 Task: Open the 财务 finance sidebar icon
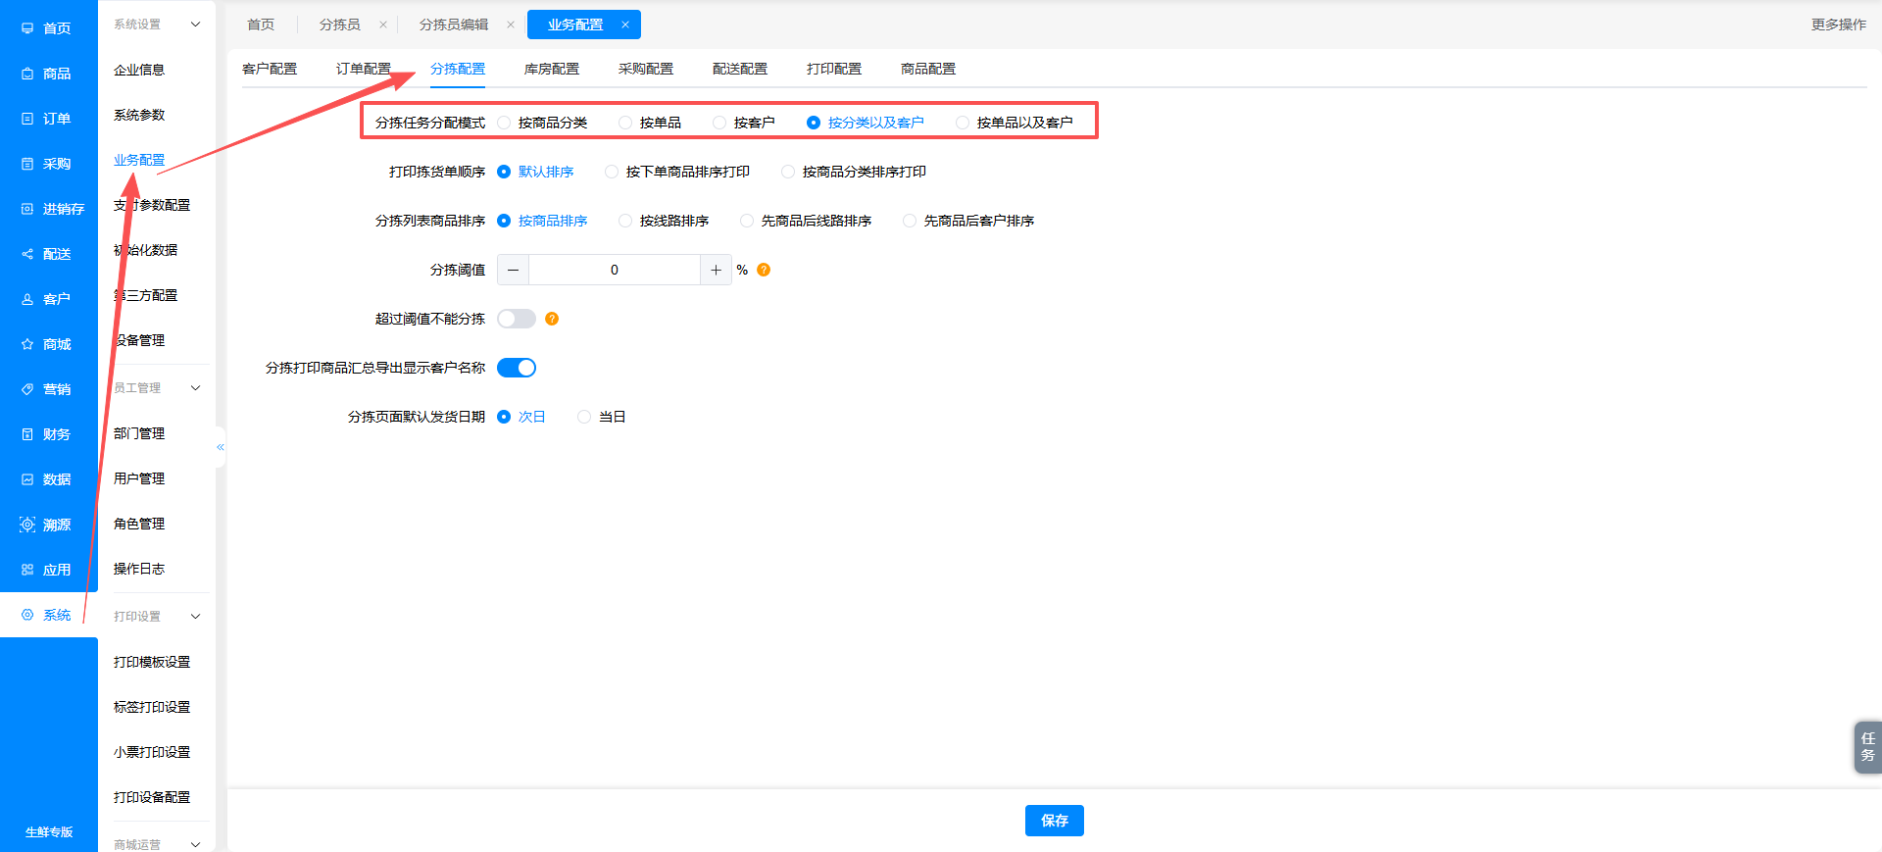(x=27, y=434)
